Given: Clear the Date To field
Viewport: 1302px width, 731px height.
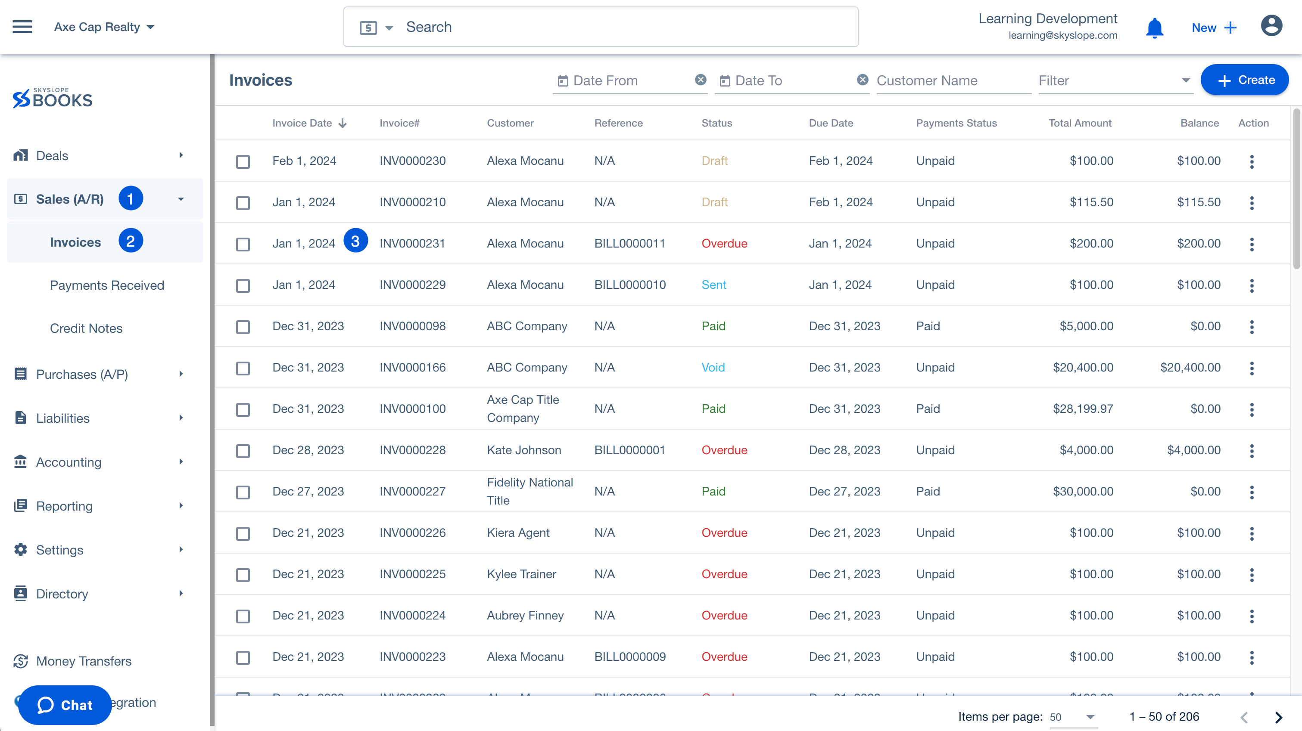Looking at the screenshot, I should tap(863, 80).
